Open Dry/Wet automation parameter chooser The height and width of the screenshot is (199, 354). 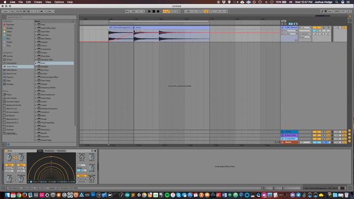click(290, 34)
